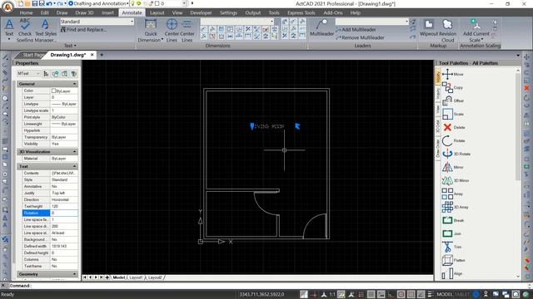
Task: Click Add Current Scale in Annotation Scaling
Action: click(476, 31)
